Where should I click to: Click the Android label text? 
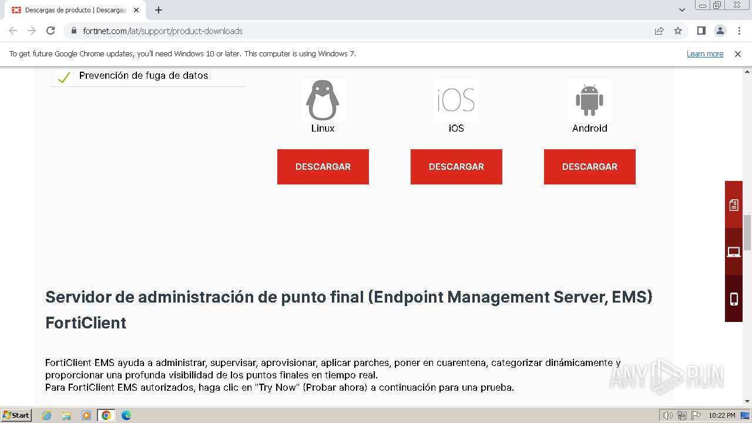click(x=589, y=128)
